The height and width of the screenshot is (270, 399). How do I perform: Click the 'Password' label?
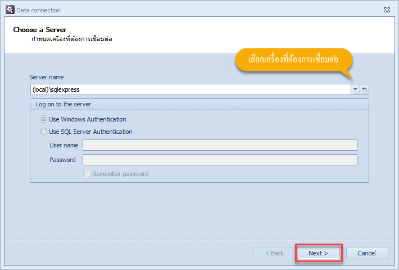pos(62,160)
